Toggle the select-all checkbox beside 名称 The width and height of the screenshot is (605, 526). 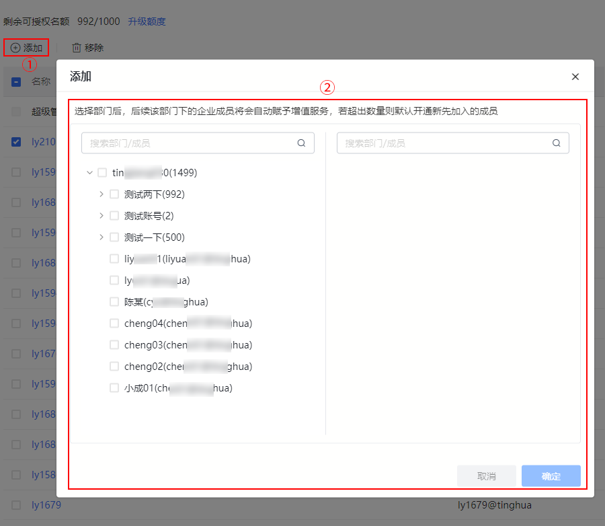pos(16,82)
